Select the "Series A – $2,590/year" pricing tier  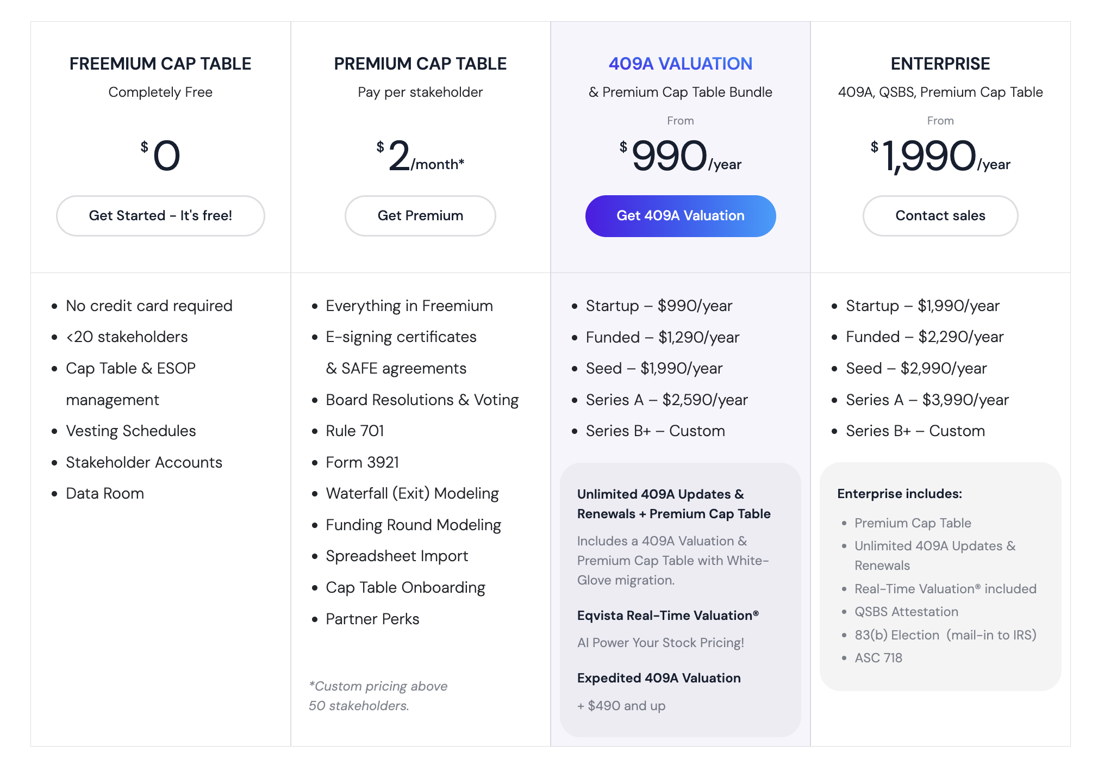tap(666, 400)
